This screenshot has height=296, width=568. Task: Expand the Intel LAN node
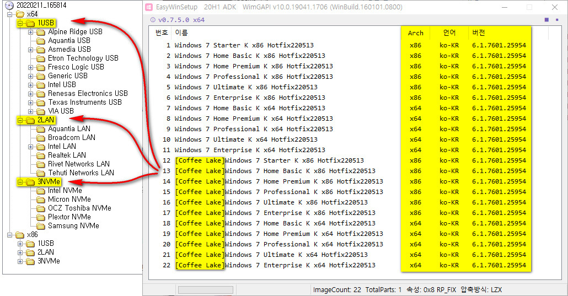coord(30,147)
